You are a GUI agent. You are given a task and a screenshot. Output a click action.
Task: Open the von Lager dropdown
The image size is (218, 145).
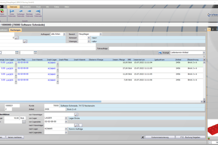[66, 118]
